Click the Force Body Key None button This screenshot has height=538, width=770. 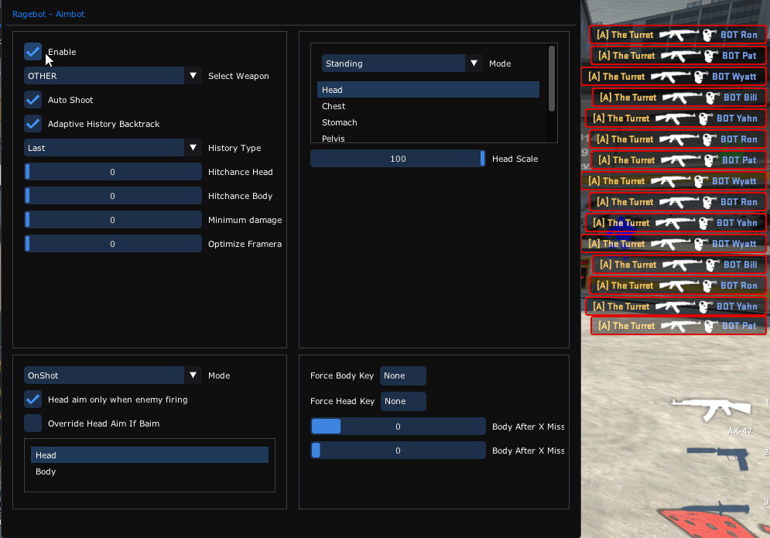coord(402,376)
